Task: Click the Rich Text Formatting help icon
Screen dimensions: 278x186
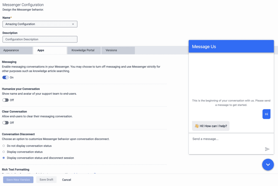Action: click(95, 173)
